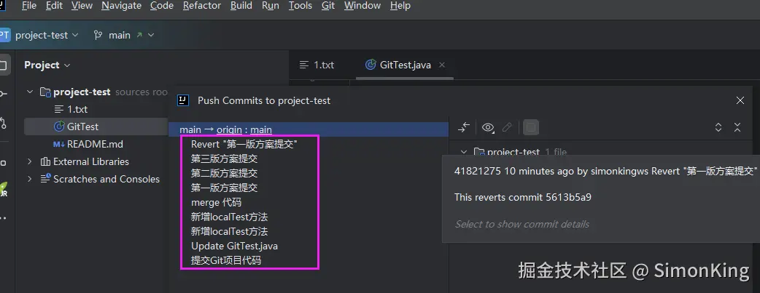Image resolution: width=760 pixels, height=293 pixels.
Task: Click the group-by panel icon in push dialog
Action: pos(532,128)
